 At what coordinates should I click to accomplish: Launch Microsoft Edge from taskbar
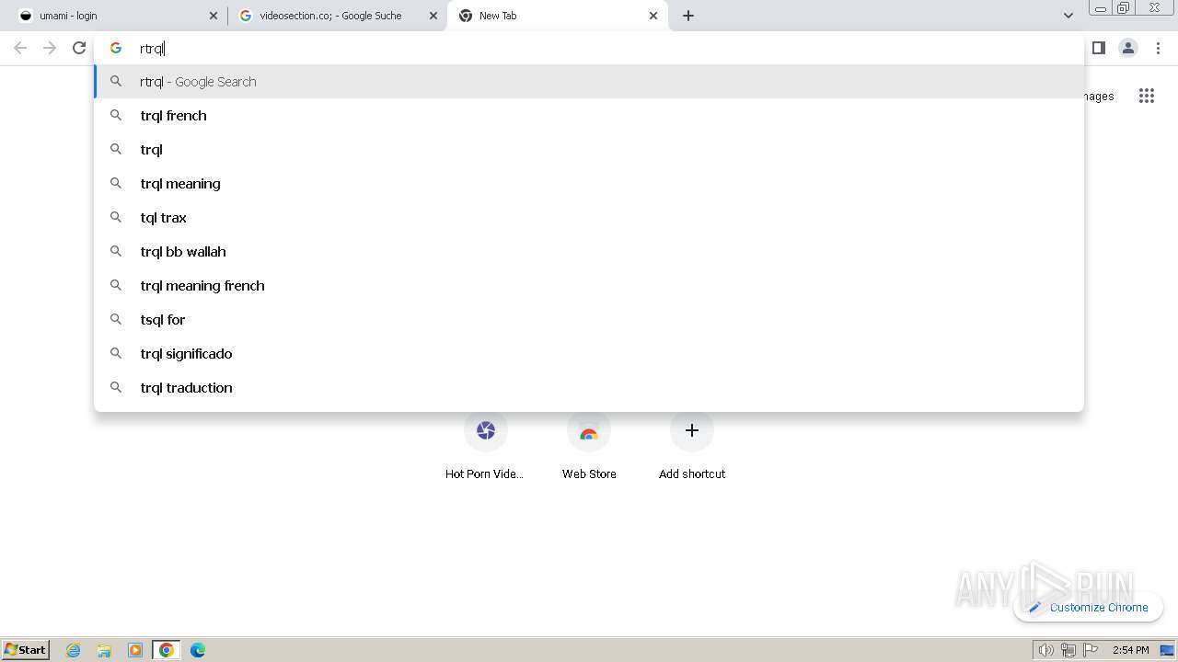pos(198,650)
